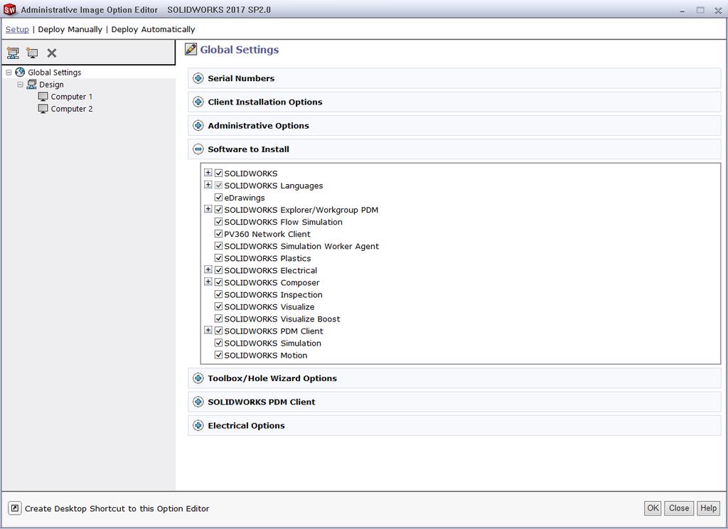Click the eDrawings label text

tap(245, 198)
